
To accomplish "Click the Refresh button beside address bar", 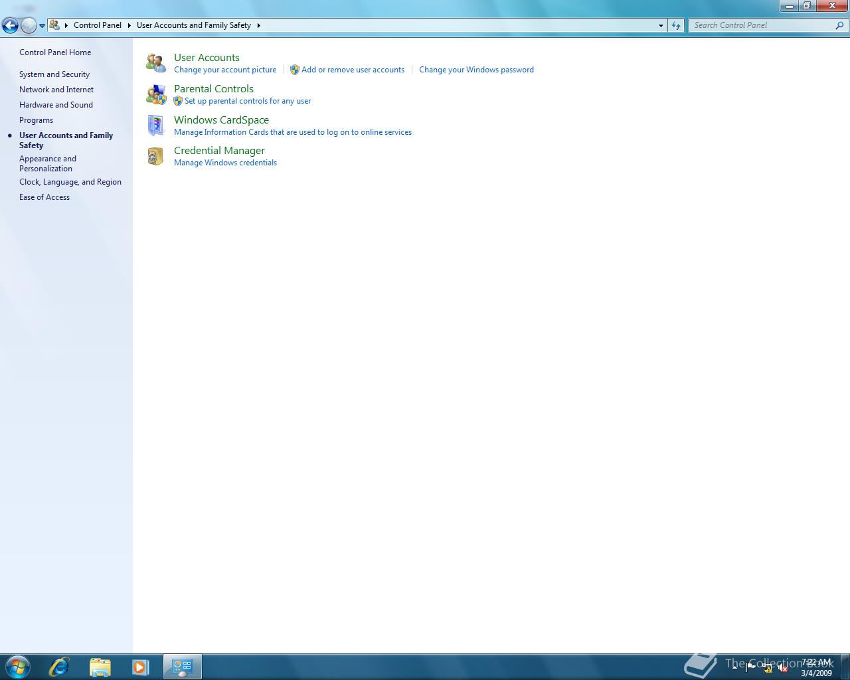I will tap(676, 25).
